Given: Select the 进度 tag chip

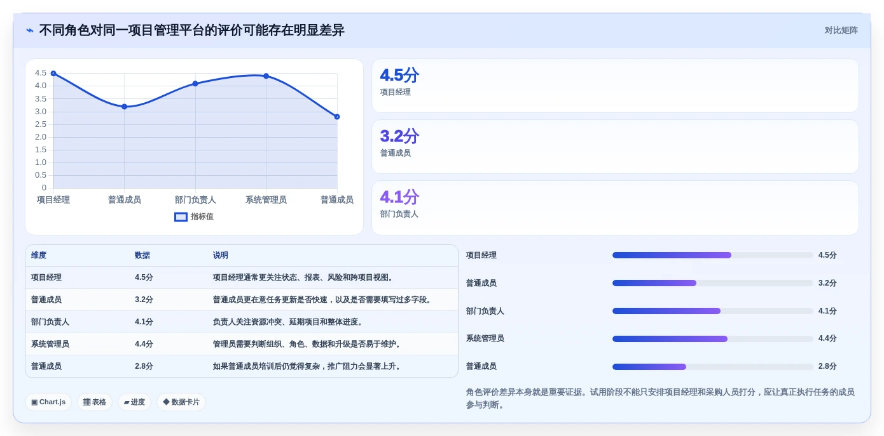Looking at the screenshot, I should tap(134, 402).
